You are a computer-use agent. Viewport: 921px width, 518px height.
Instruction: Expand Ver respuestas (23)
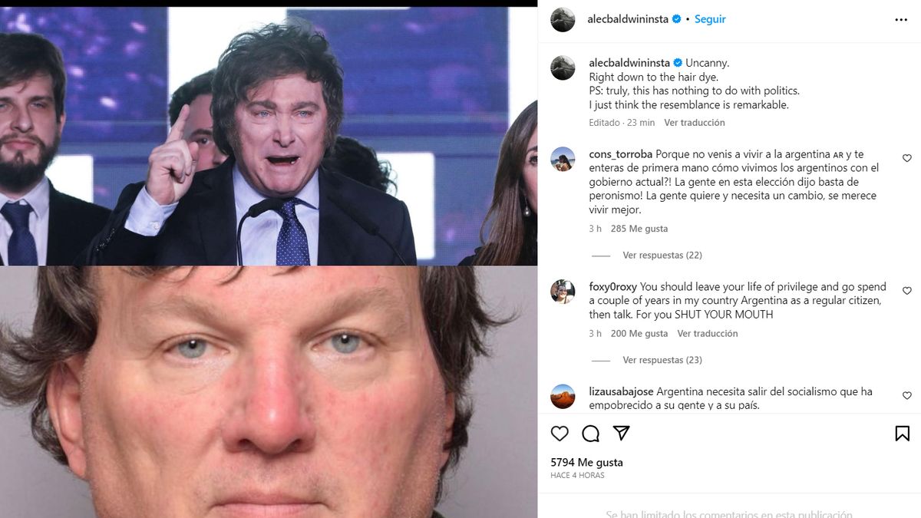662,360
